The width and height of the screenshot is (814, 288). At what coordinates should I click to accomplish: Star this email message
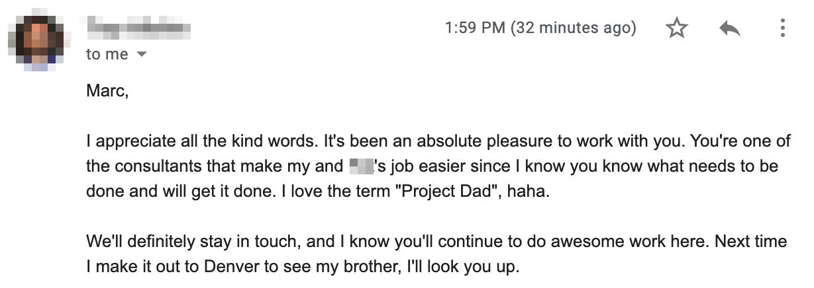677,28
